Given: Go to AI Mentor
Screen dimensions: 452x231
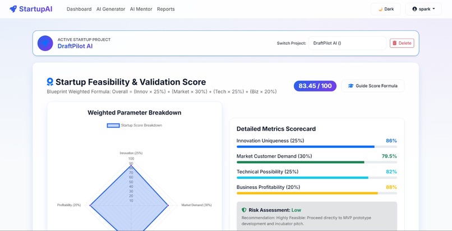Looking at the screenshot, I should click(141, 9).
